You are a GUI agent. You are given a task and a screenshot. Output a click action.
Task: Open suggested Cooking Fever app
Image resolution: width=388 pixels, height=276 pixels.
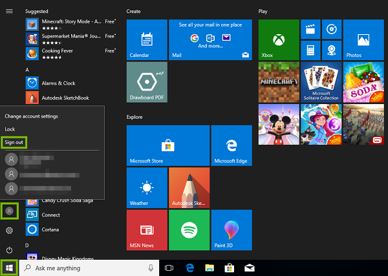pos(70,54)
